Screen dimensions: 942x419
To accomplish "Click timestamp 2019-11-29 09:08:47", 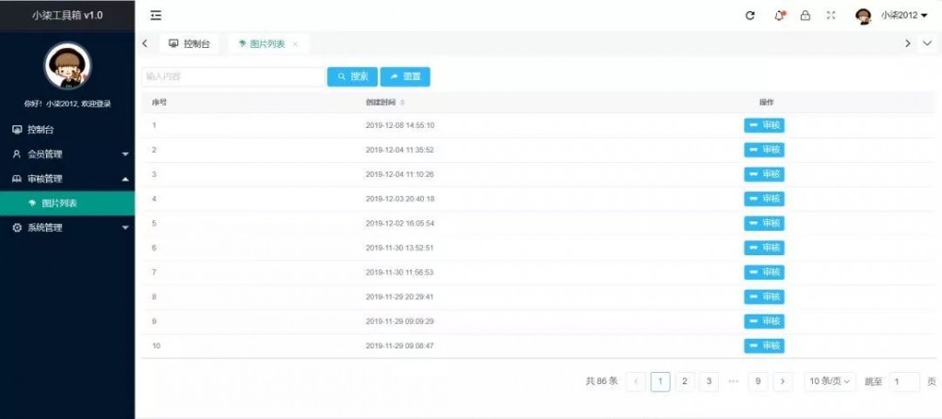I will tap(400, 346).
